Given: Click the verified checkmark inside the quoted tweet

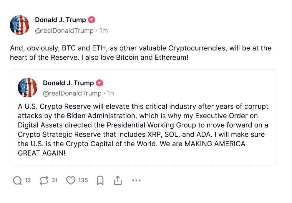Looking at the screenshot, I should [99, 83].
